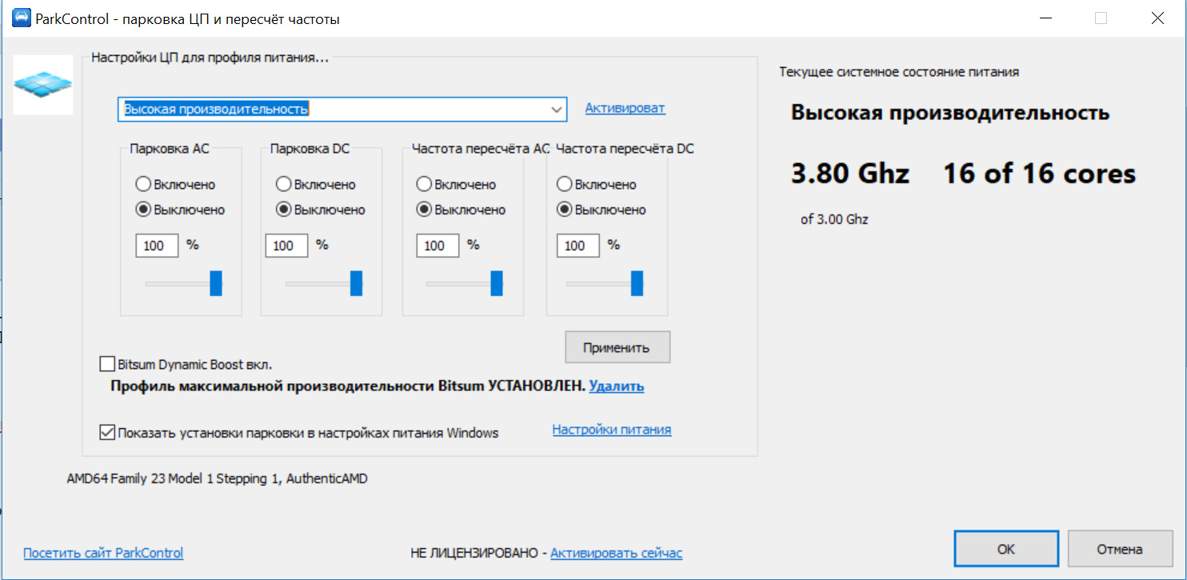Viewport: 1187px width, 580px height.
Task: Click the 3.80 Ghz frequency readout
Action: point(850,174)
